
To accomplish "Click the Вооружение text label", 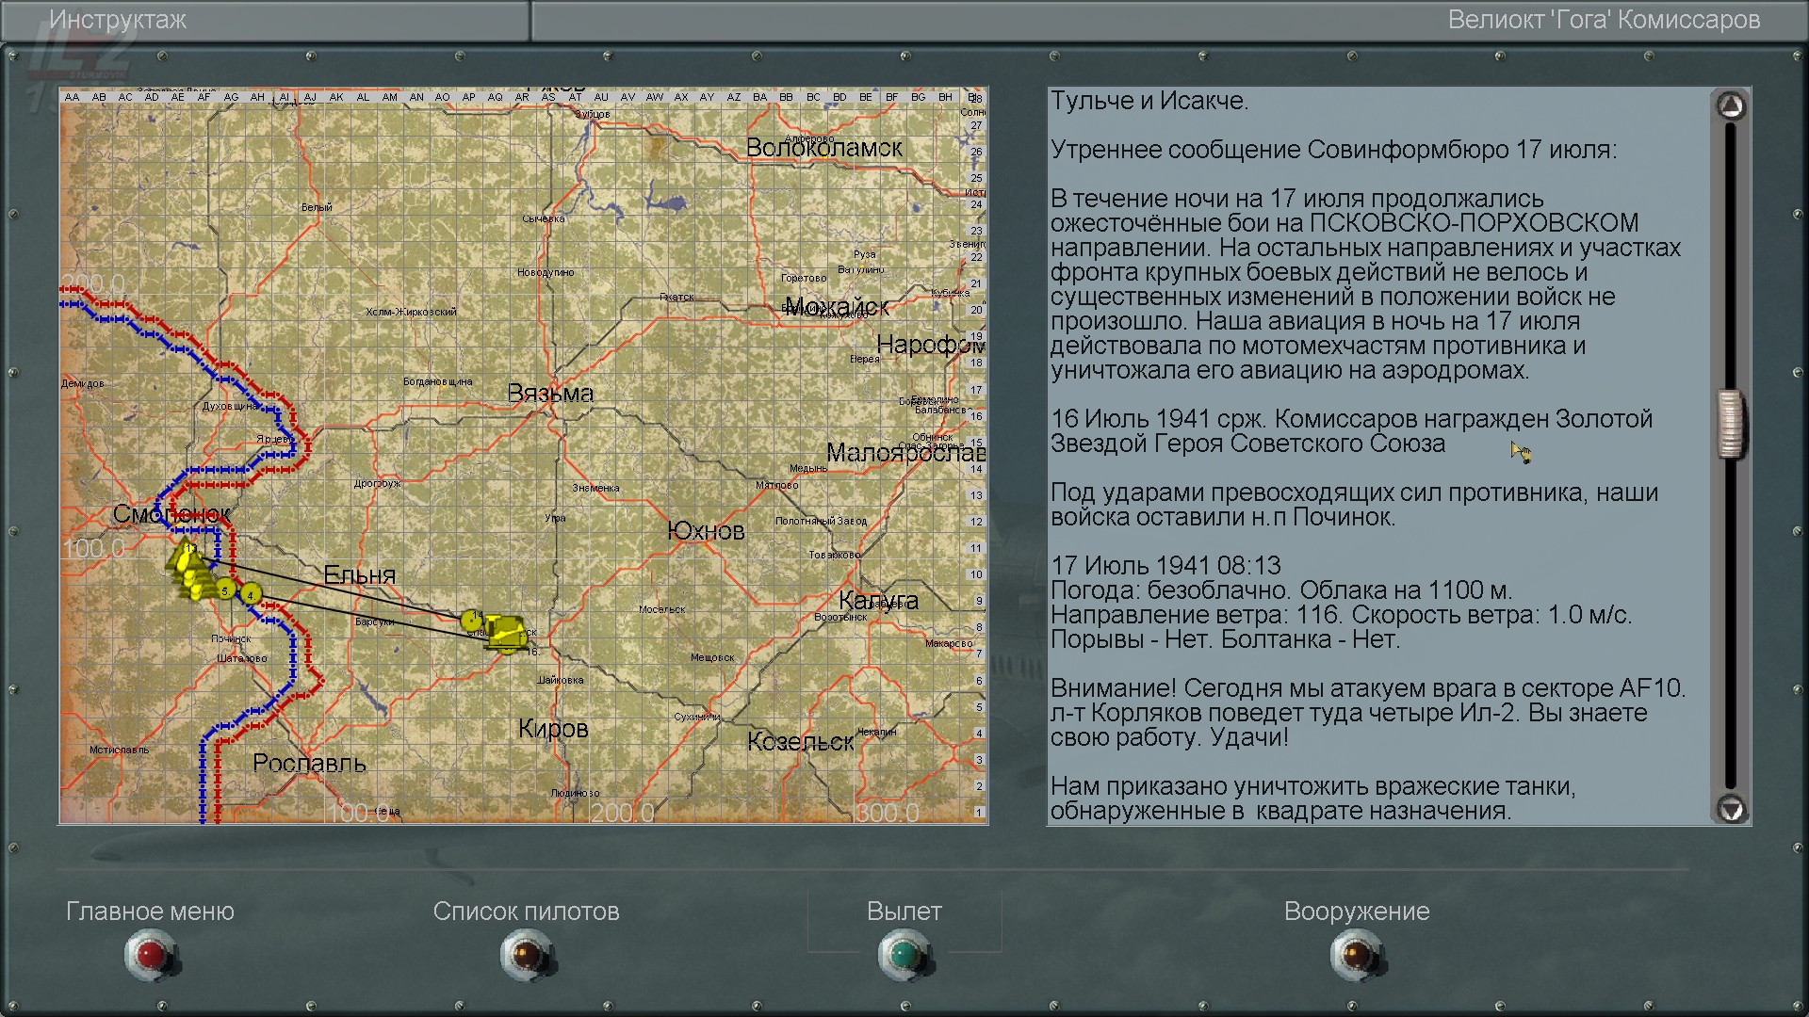I will pyautogui.click(x=1356, y=912).
